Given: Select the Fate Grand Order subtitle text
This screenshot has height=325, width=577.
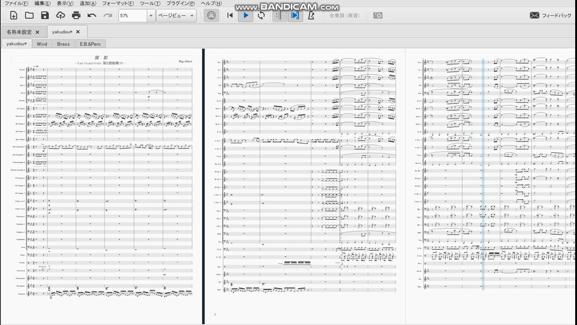Looking at the screenshot, I should [100, 63].
